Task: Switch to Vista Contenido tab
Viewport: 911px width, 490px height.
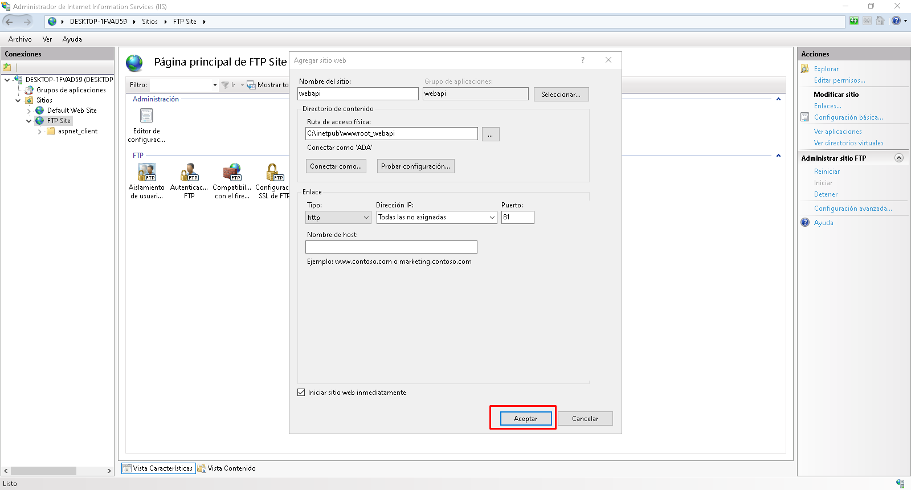Action: (x=227, y=468)
